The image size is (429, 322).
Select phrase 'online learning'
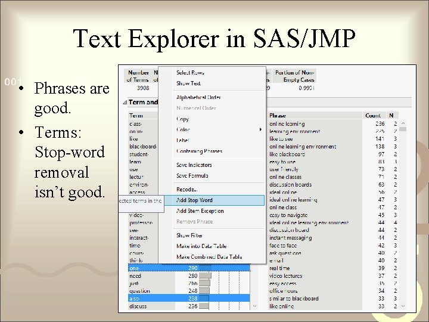pyautogui.click(x=287, y=124)
